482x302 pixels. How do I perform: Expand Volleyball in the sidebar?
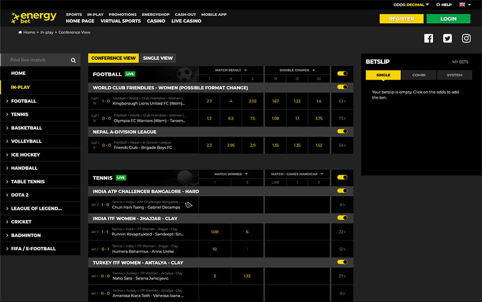pyautogui.click(x=40, y=141)
